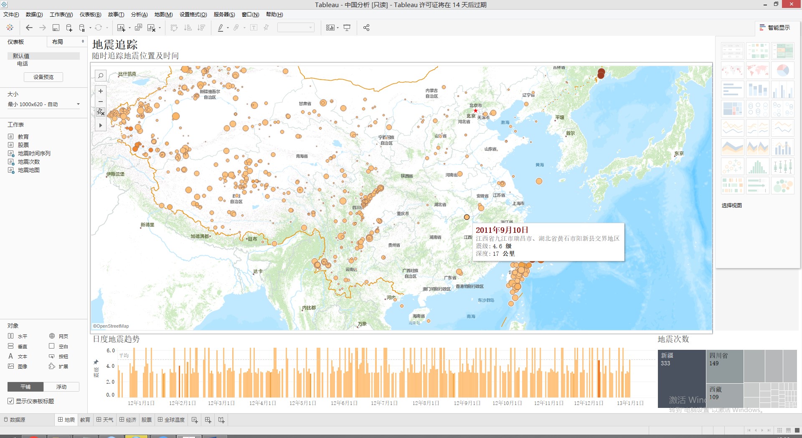Click the clear sheet icon
Viewport: 802px width, 438px height.
[151, 28]
